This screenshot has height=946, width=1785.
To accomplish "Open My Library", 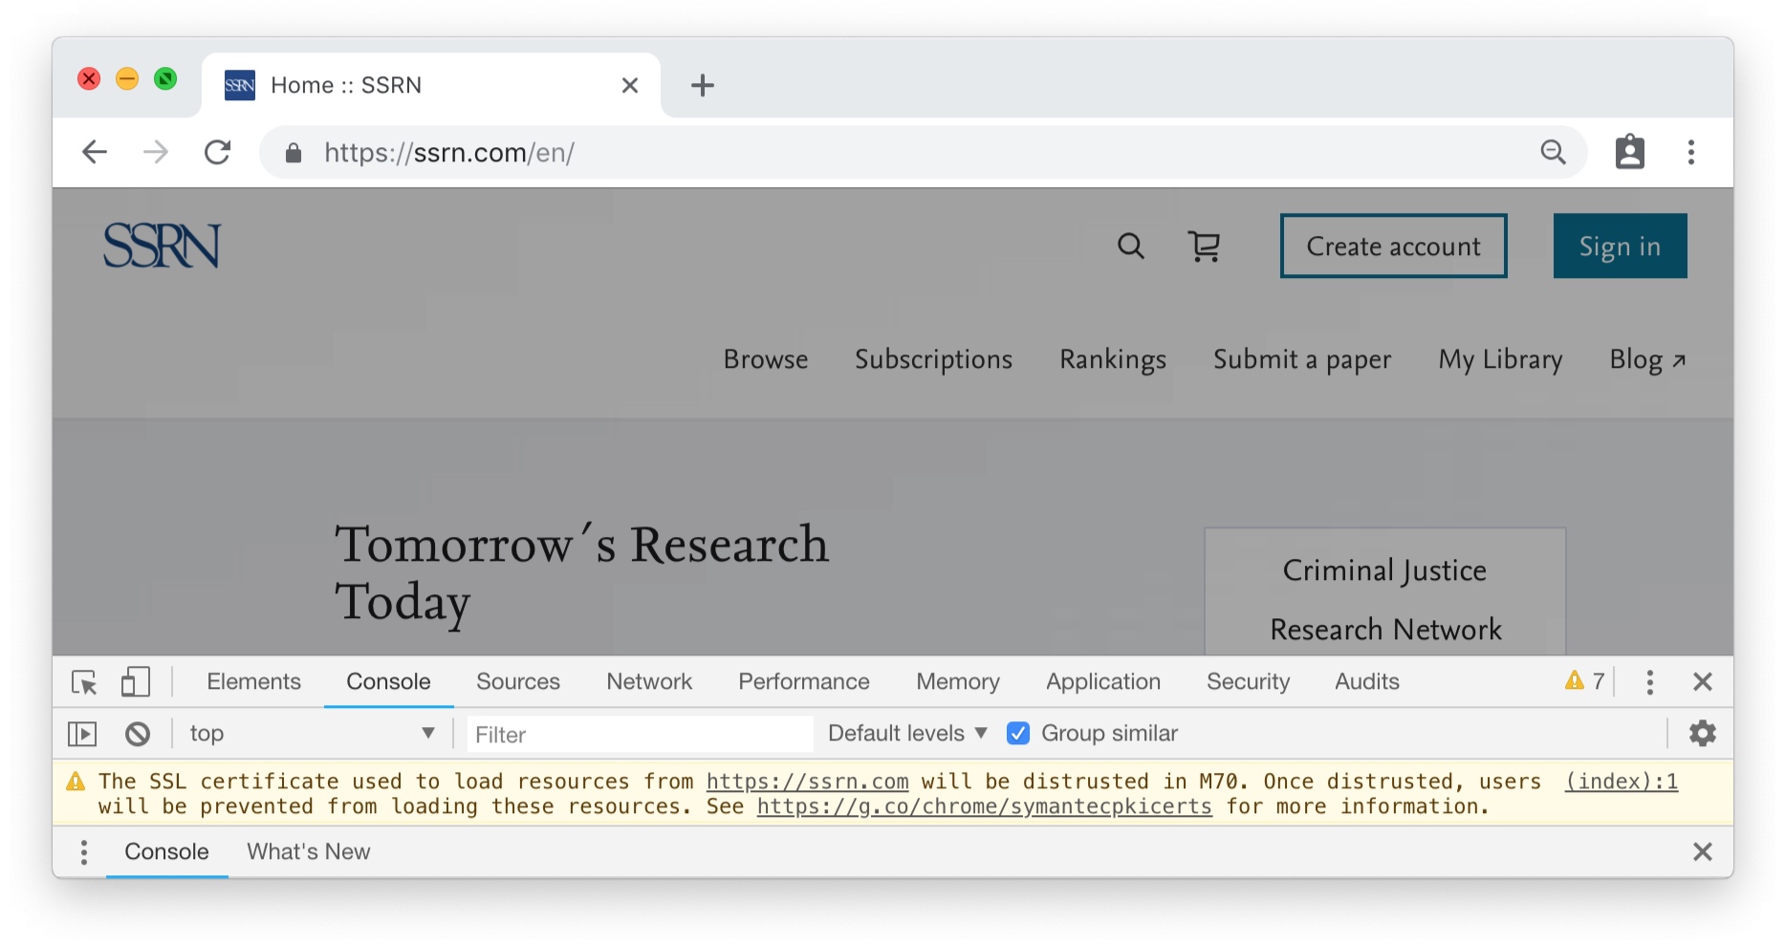I will tap(1500, 359).
